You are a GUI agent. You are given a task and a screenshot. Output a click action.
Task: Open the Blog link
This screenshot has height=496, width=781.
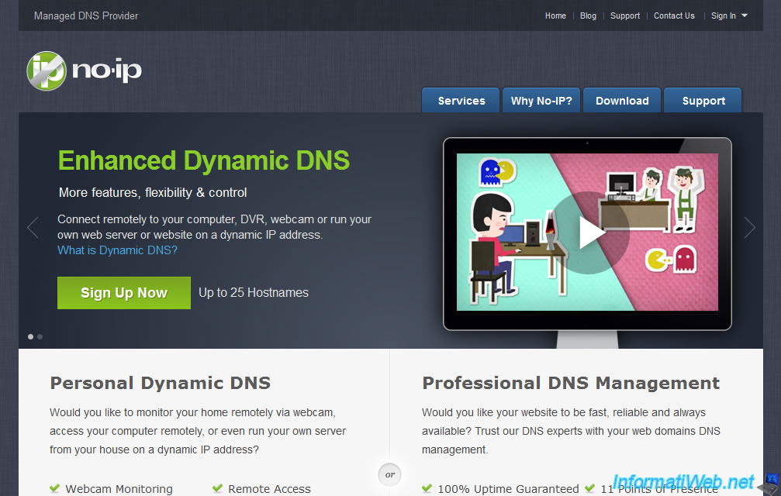coord(588,15)
